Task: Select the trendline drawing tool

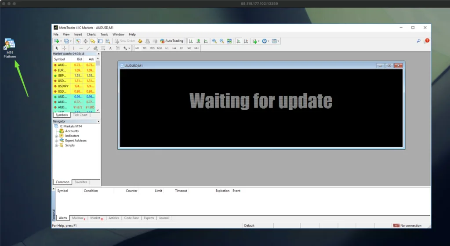Action: tap(88, 48)
